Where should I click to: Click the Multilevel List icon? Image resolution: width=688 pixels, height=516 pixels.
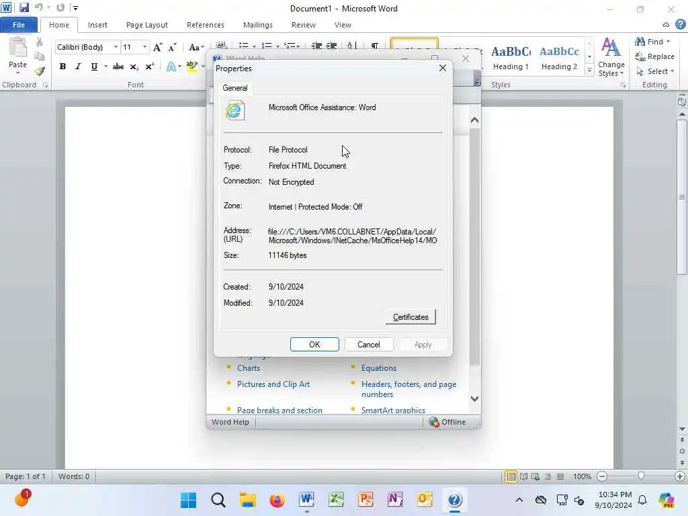click(289, 45)
